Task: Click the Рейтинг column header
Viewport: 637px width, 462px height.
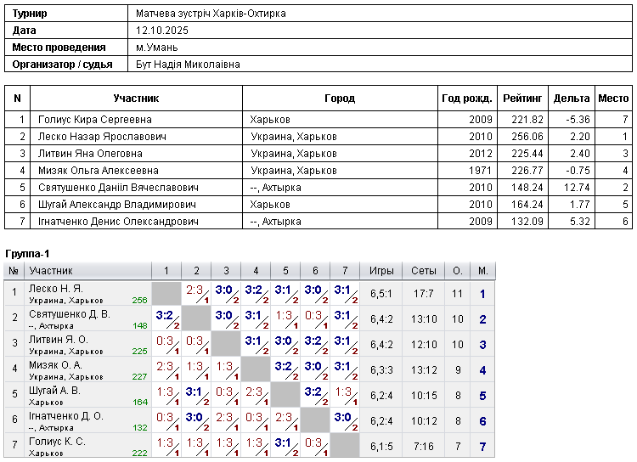Action: click(522, 99)
